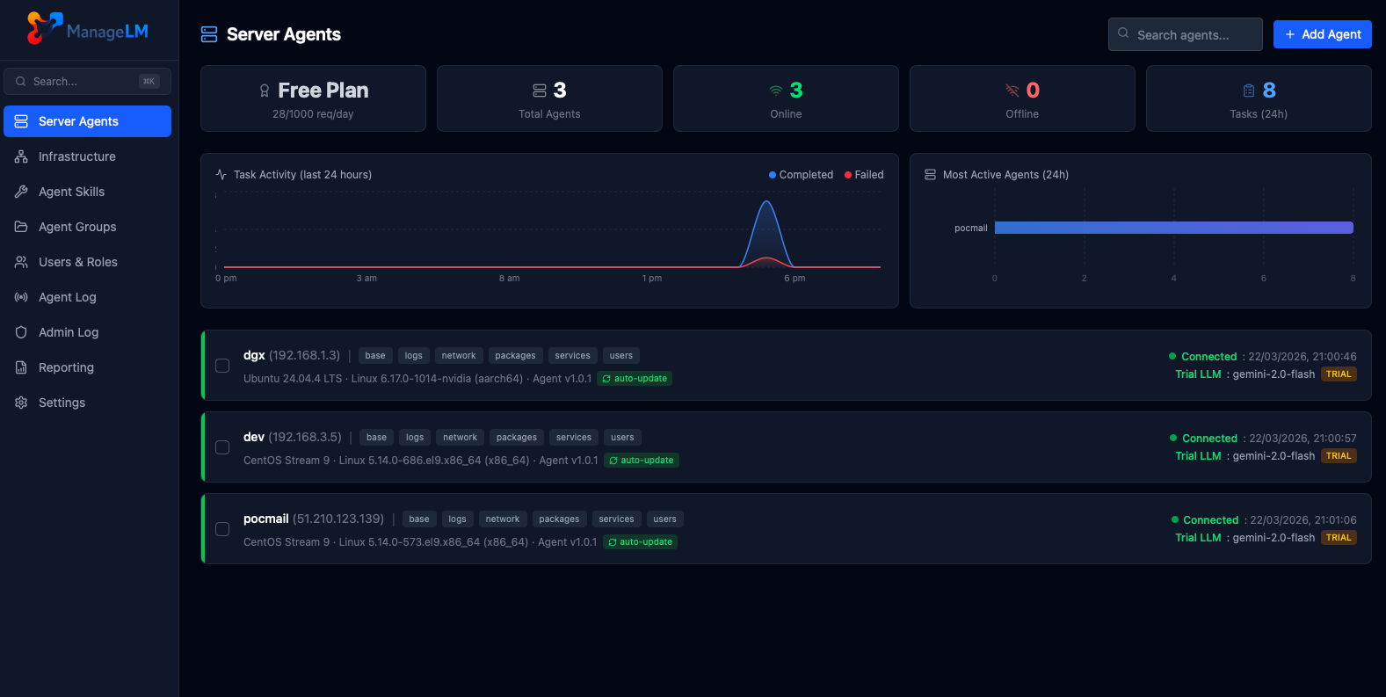The height and width of the screenshot is (697, 1386).
Task: Tick the dev agent checkbox
Action: (222, 447)
